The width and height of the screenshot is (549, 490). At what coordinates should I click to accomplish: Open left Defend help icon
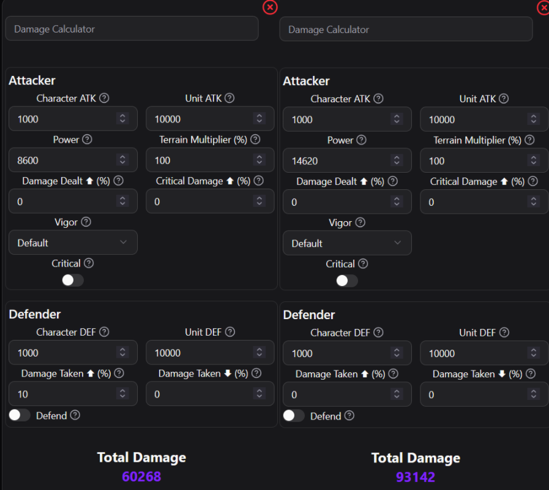75,415
